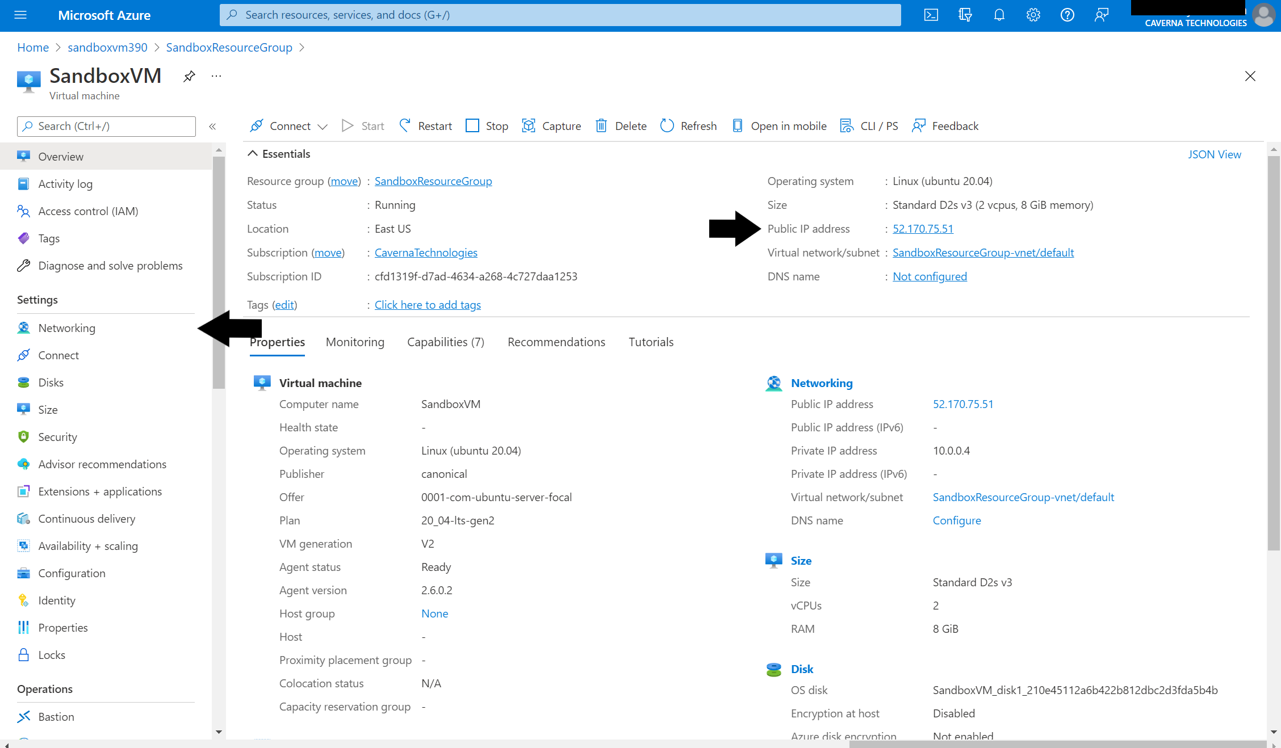Click the Feedback toolbar button
The width and height of the screenshot is (1281, 748).
pos(945,126)
